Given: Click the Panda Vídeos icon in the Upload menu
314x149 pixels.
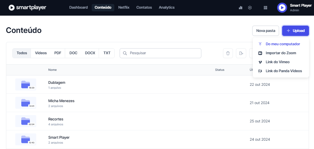Looking at the screenshot, I should click(260, 71).
